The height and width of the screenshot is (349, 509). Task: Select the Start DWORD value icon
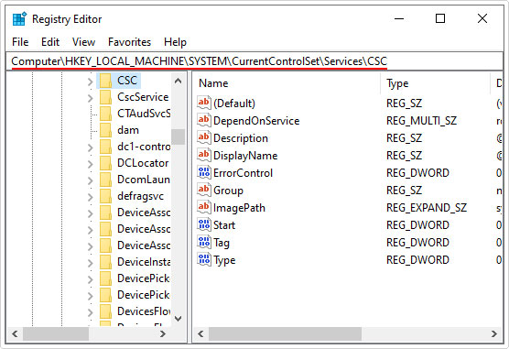204,224
